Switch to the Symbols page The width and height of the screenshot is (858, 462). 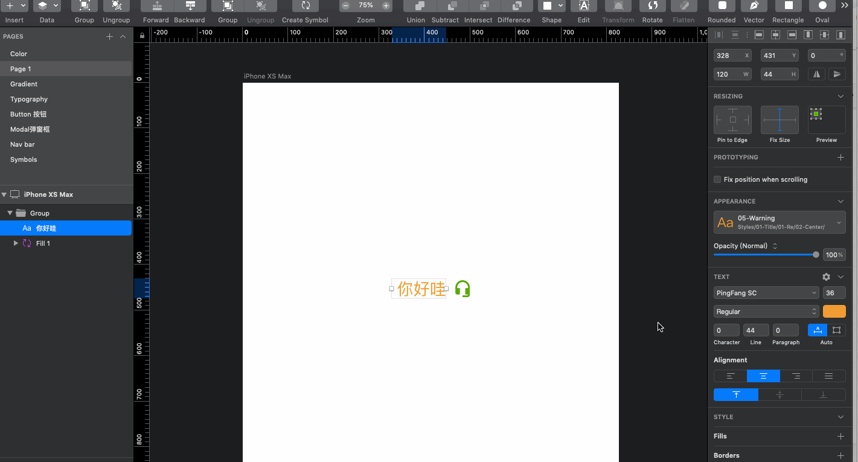pyautogui.click(x=24, y=159)
